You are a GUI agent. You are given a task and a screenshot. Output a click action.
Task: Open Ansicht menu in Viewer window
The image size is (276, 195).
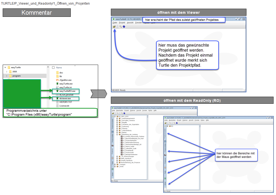[130, 23]
